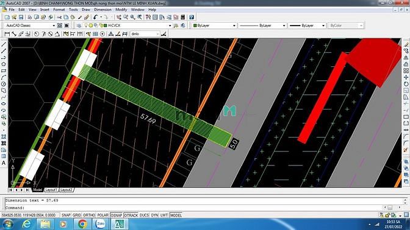Click the Help question mark icon
The height and width of the screenshot is (230, 410).
pos(192,17)
